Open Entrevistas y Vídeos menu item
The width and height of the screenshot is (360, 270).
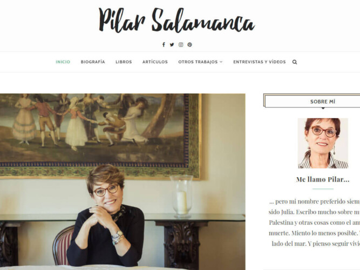tap(260, 62)
